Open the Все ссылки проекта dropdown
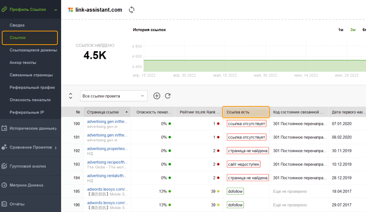Screen dimensions: 366x212 [x=114, y=96]
